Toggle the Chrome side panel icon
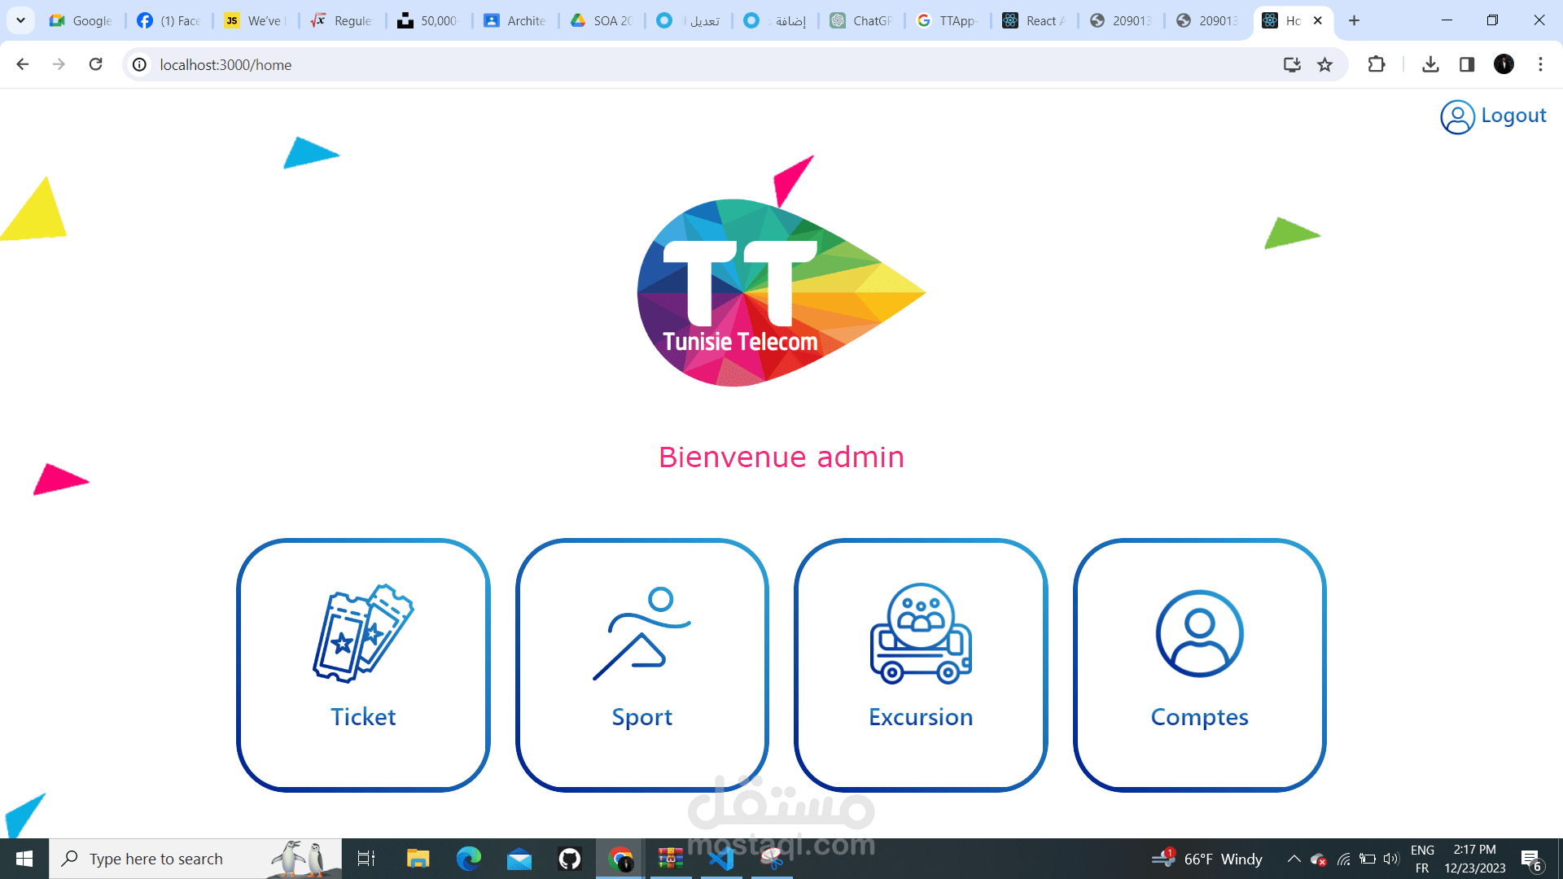 tap(1467, 64)
